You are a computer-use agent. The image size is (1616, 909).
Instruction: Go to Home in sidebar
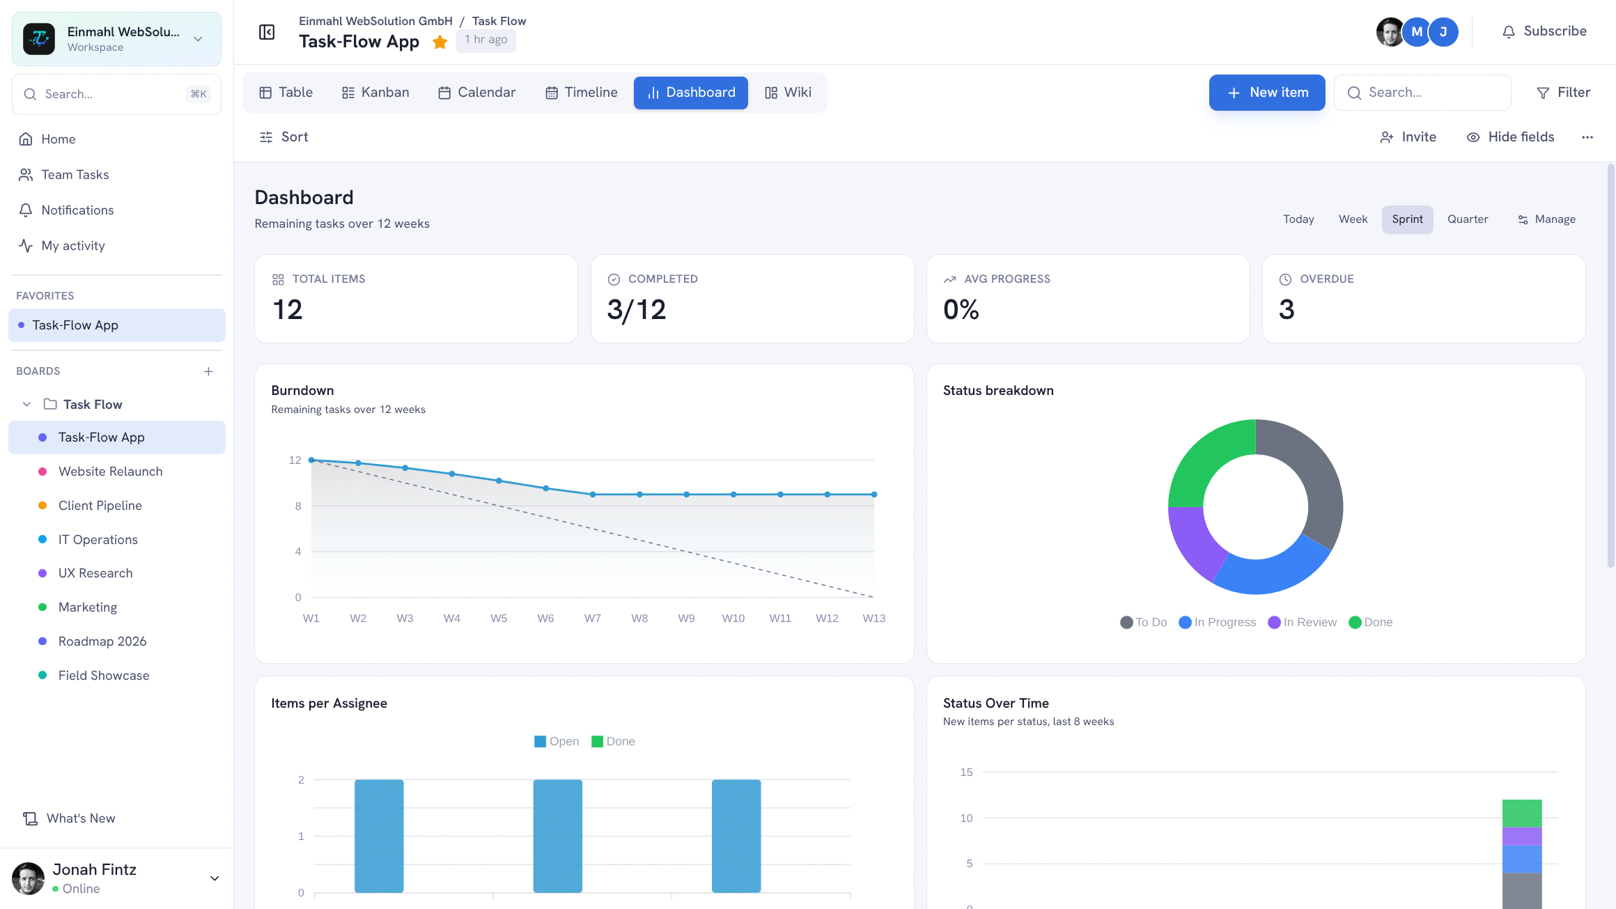[x=116, y=139]
